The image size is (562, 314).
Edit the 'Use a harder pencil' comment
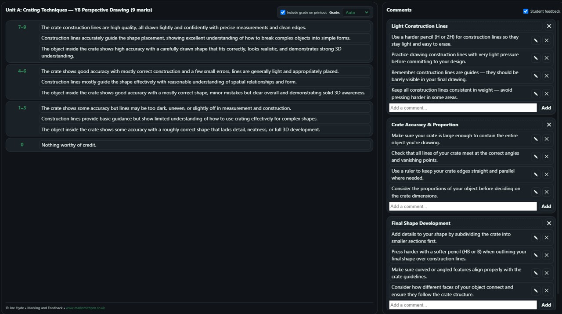536,40
